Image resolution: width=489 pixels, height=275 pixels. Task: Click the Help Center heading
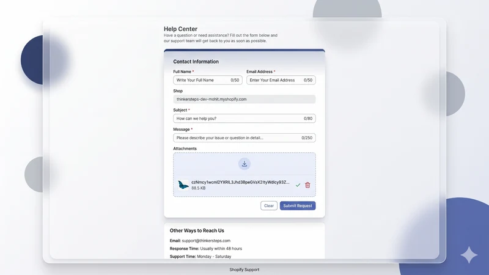click(x=180, y=29)
